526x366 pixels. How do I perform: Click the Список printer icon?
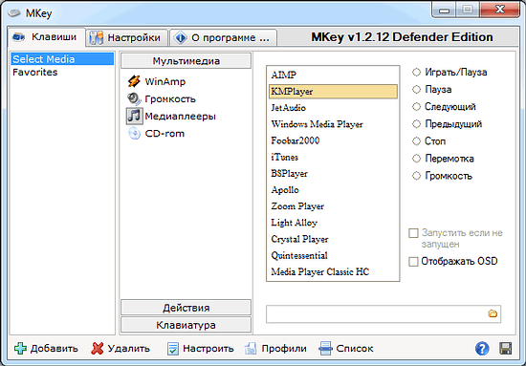coord(325,349)
